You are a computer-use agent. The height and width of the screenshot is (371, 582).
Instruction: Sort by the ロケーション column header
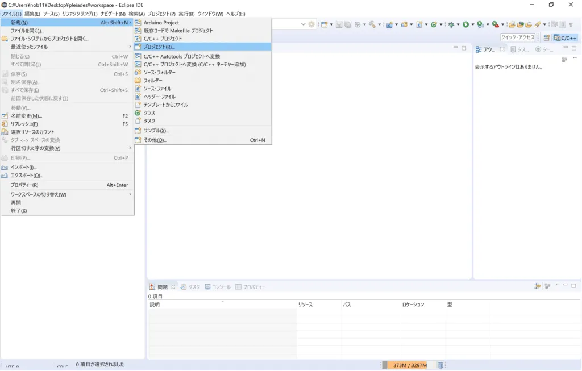click(423, 304)
